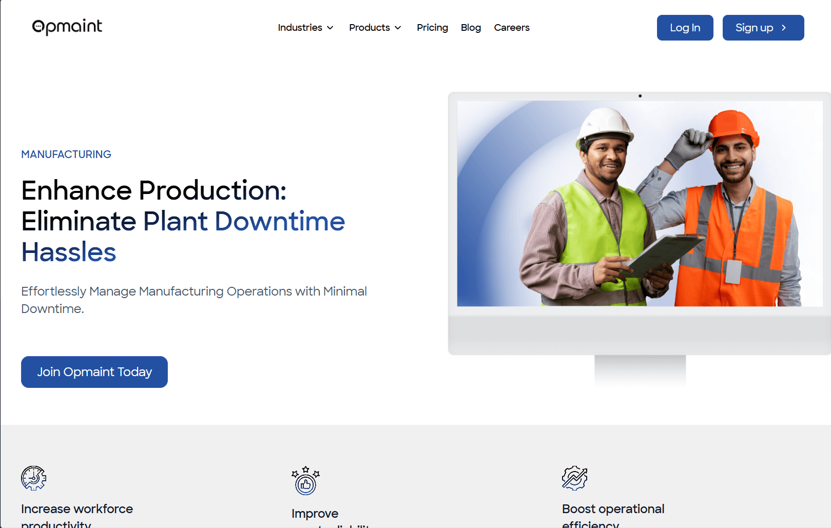Viewport: 831px width, 528px height.
Task: Click Join Opmaint Today button
Action: point(94,372)
